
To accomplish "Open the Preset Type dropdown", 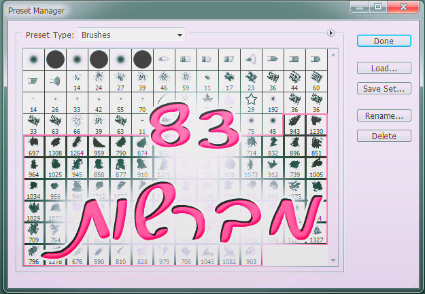I will click(x=131, y=35).
